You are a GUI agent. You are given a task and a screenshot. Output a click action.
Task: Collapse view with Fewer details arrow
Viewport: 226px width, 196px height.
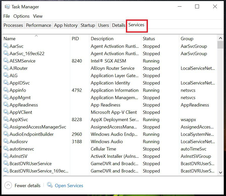pyautogui.click(x=8, y=185)
